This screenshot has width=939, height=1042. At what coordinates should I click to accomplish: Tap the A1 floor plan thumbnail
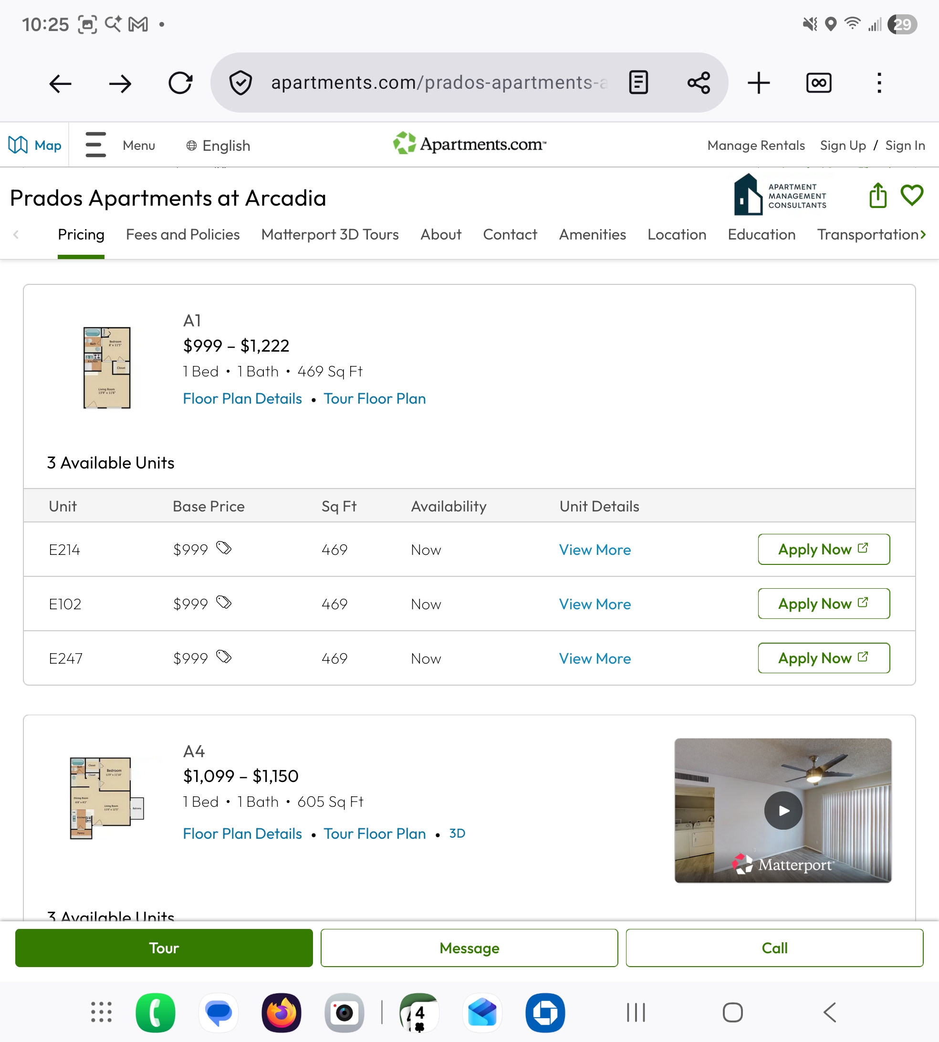(107, 368)
